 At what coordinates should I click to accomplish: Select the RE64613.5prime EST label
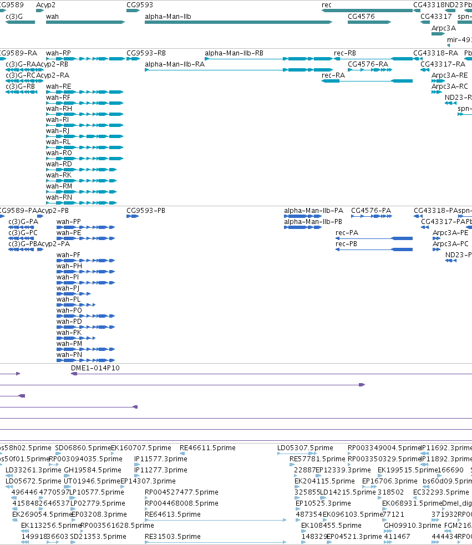(x=172, y=515)
